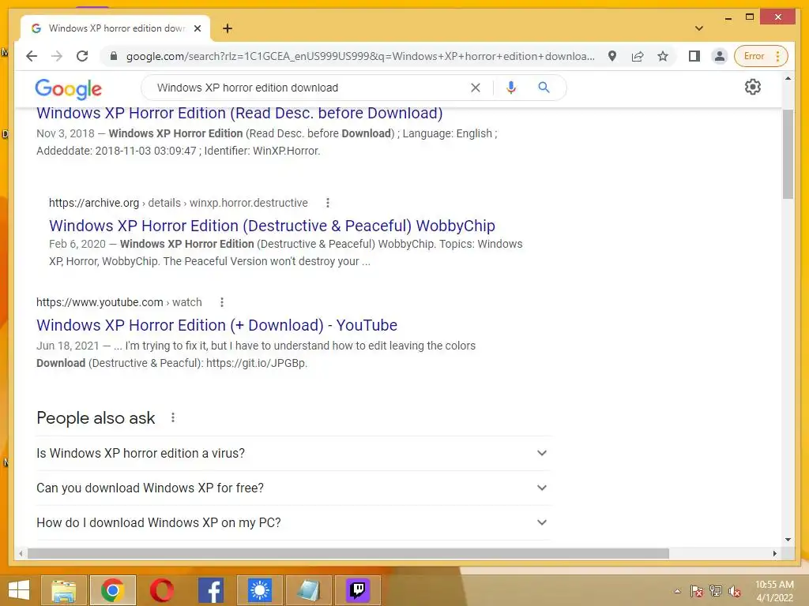809x606 pixels.
Task: Click the scroll right arrow
Action: 774,553
